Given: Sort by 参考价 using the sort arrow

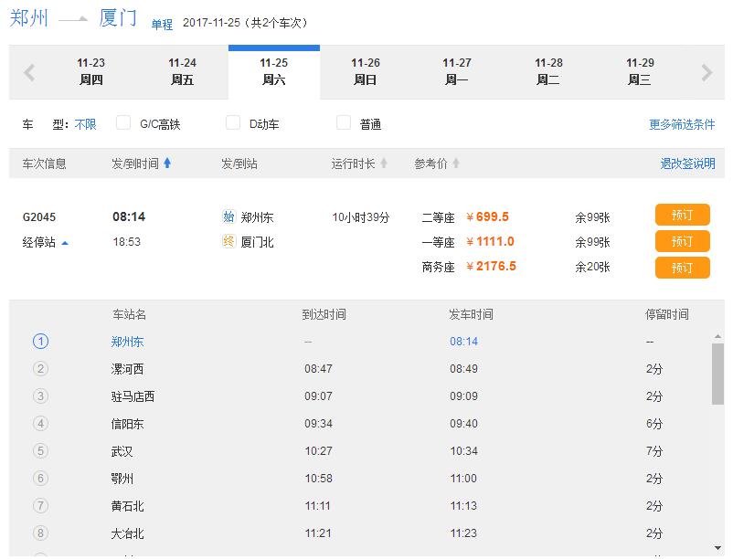Looking at the screenshot, I should coord(458,163).
